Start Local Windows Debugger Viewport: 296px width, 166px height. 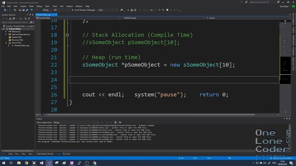tap(83, 10)
